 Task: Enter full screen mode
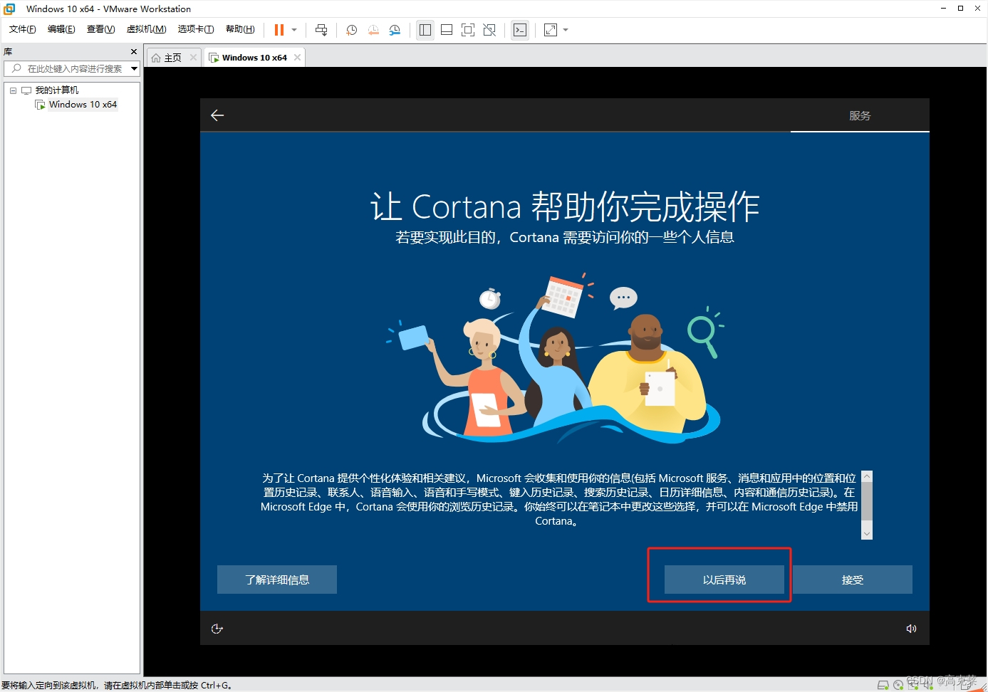click(x=468, y=30)
